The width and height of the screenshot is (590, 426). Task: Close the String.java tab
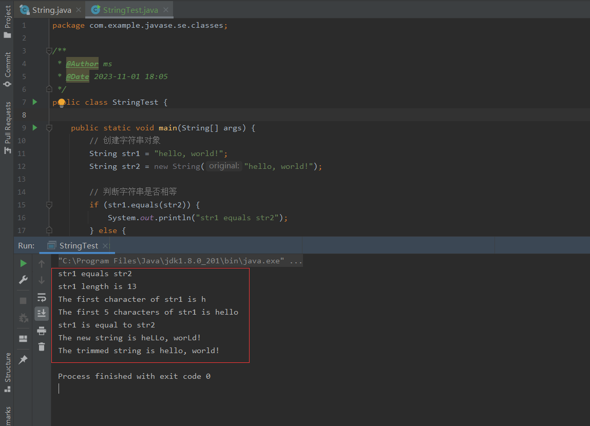point(78,10)
